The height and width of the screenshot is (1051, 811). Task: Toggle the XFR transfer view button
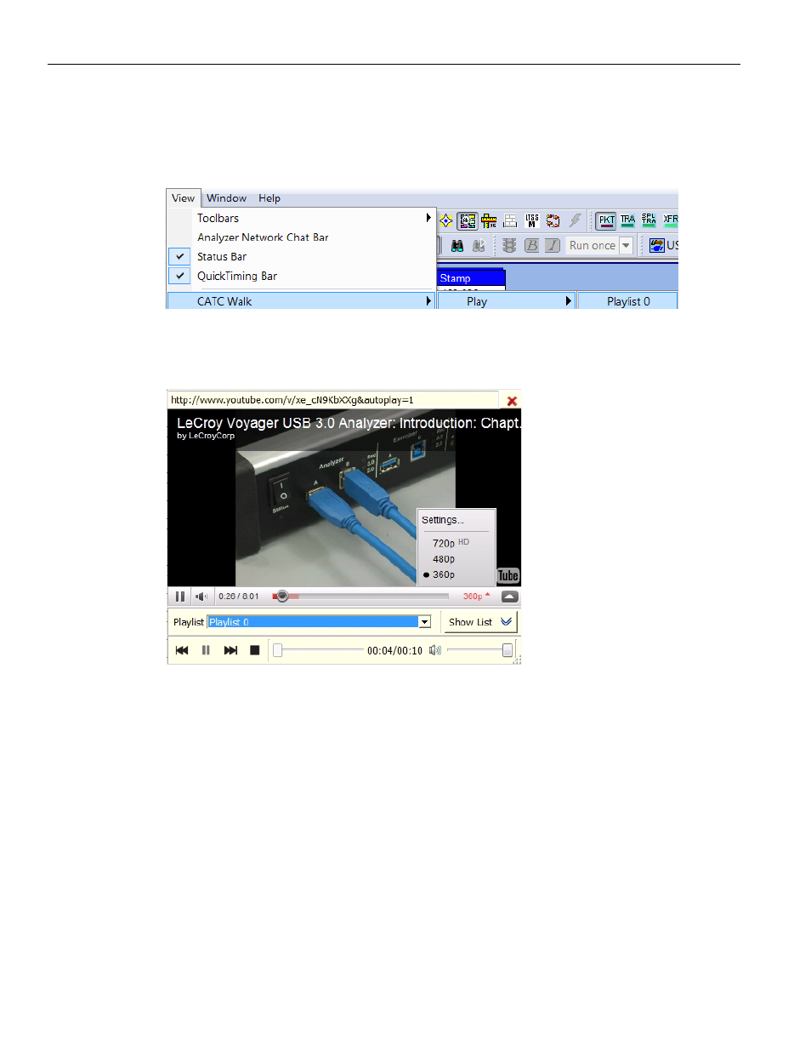[670, 221]
